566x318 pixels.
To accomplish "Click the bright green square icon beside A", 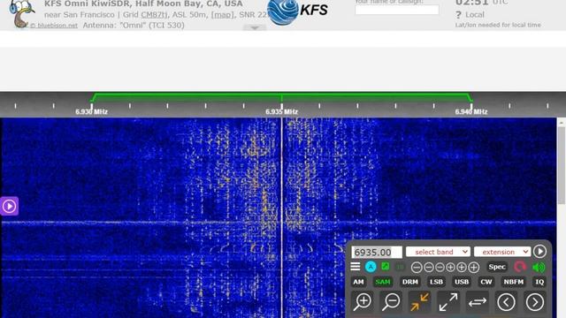I will 386,267.
